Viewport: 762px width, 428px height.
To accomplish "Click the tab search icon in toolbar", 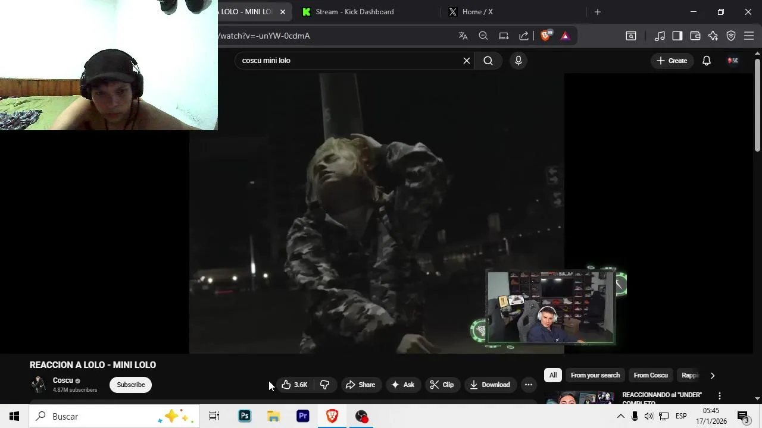I will pyautogui.click(x=631, y=36).
